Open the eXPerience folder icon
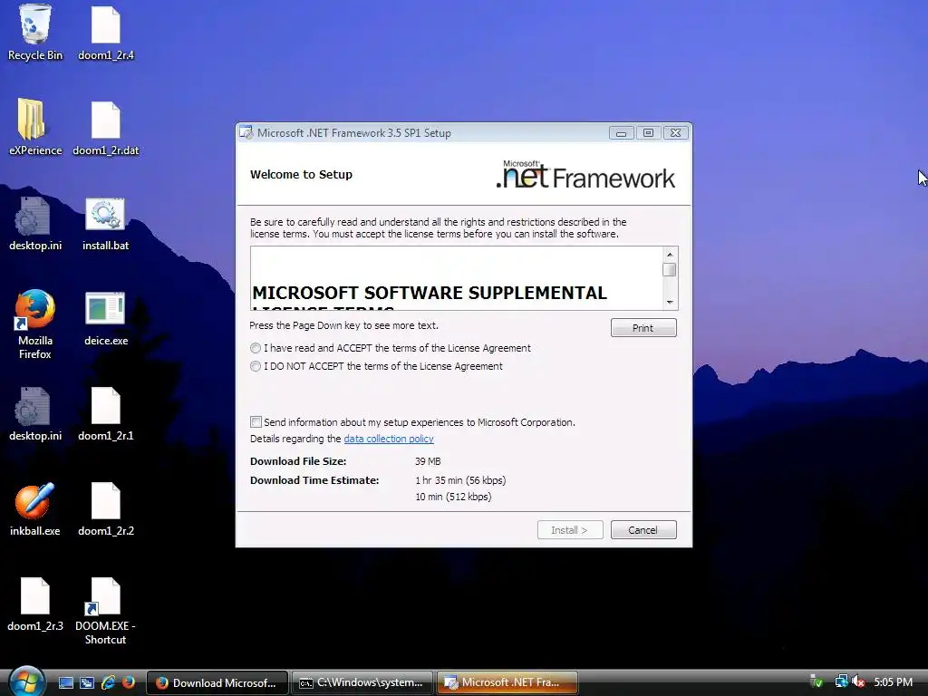The image size is (928, 696). (x=35, y=127)
